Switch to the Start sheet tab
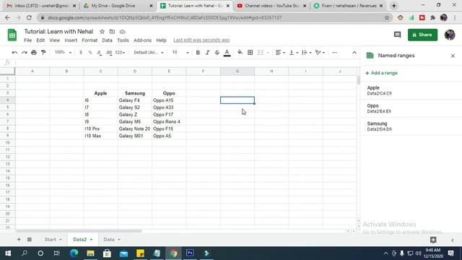Screen dimensions: 462x260 (50, 239)
